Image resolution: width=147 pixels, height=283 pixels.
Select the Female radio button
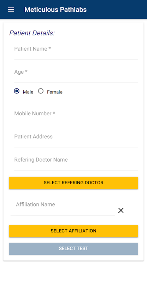(x=41, y=91)
